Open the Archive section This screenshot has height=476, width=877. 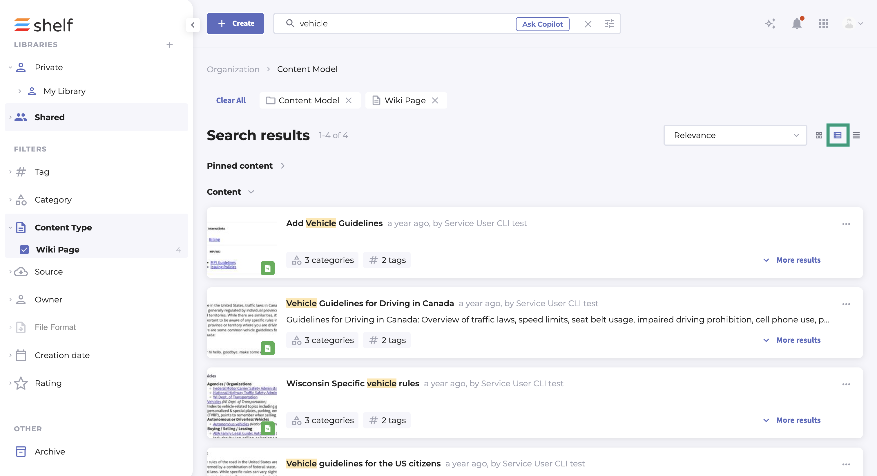coord(50,451)
